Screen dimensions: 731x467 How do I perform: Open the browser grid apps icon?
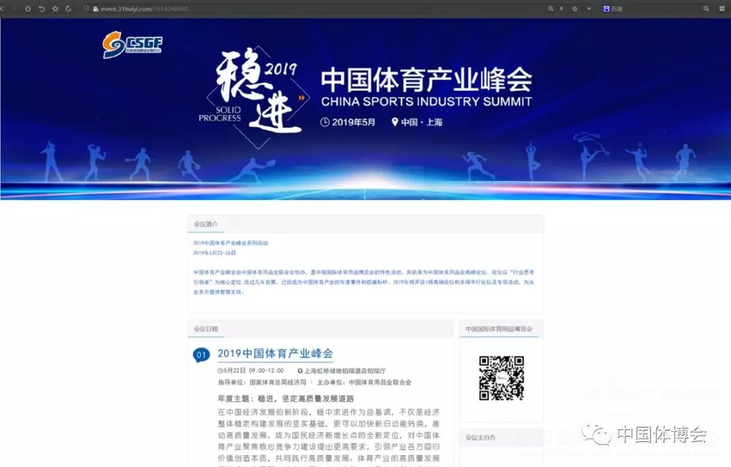tap(722, 9)
